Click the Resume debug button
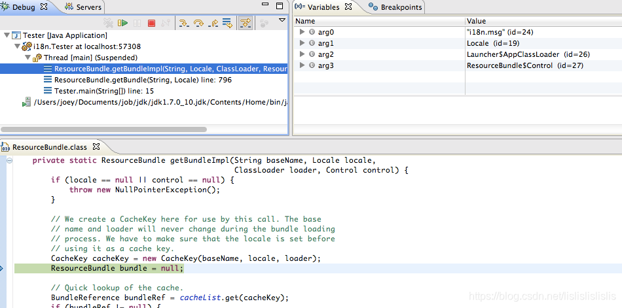 click(122, 24)
